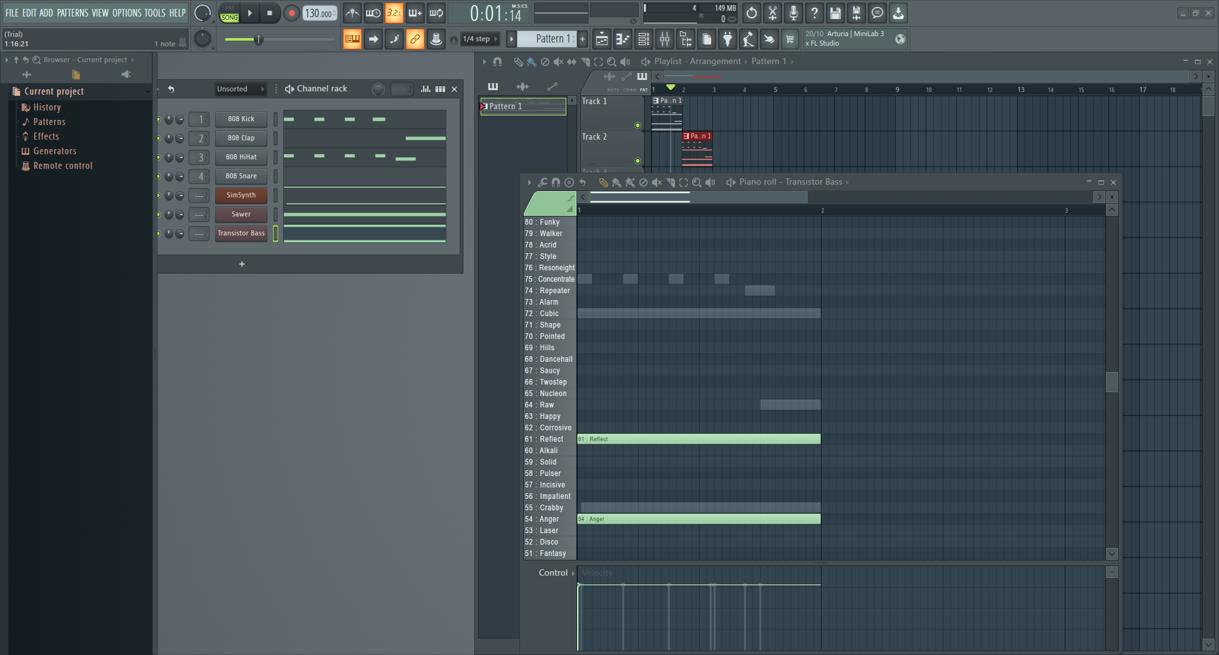Open the TOOLS menu
Screen dimensions: 1219x655
click(x=155, y=13)
